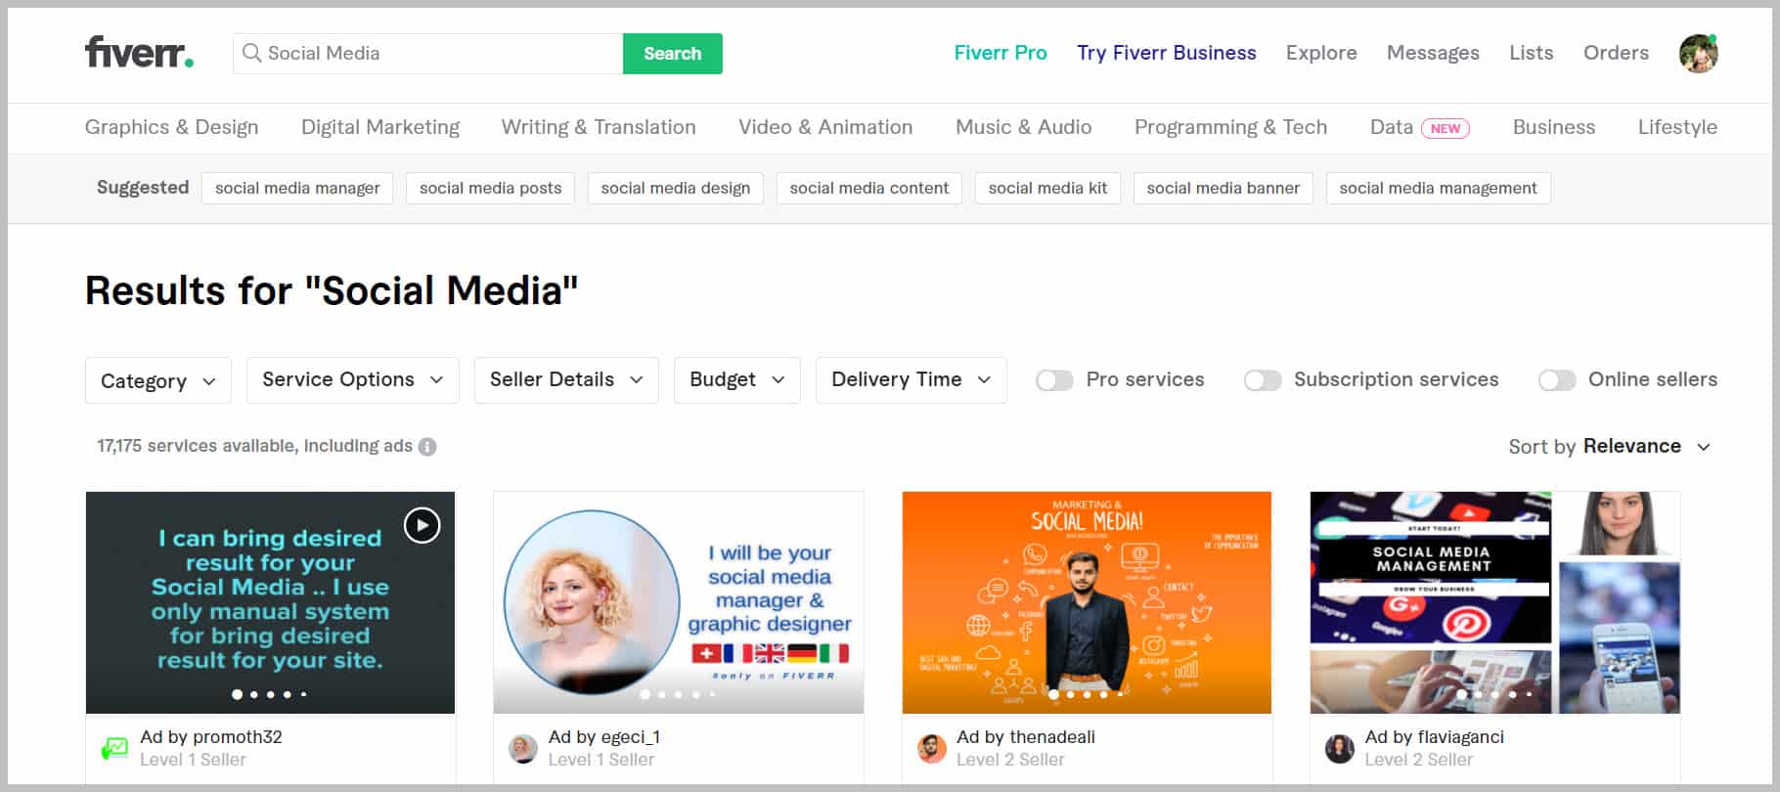The width and height of the screenshot is (1780, 792).
Task: Click Ad by egeci_1 seller name
Action: pyautogui.click(x=604, y=737)
